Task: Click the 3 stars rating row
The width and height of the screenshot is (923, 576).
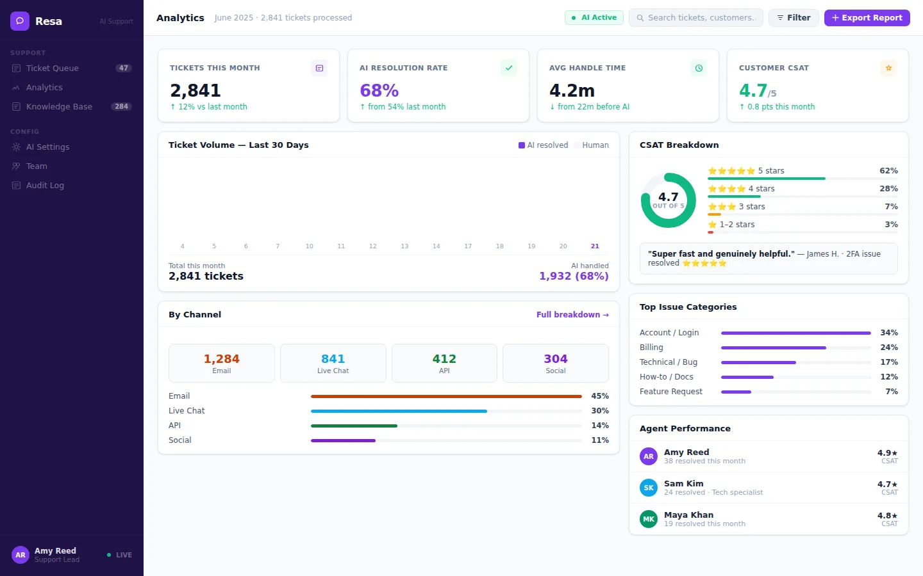Action: point(802,209)
